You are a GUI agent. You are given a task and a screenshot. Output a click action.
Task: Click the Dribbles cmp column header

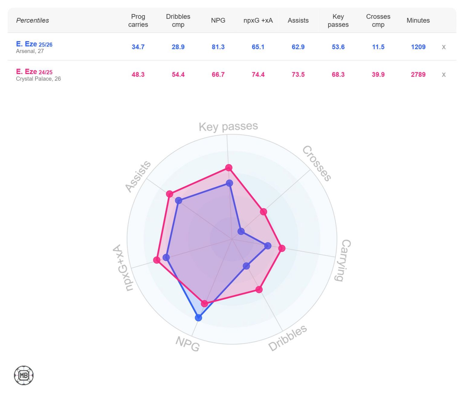[178, 21]
